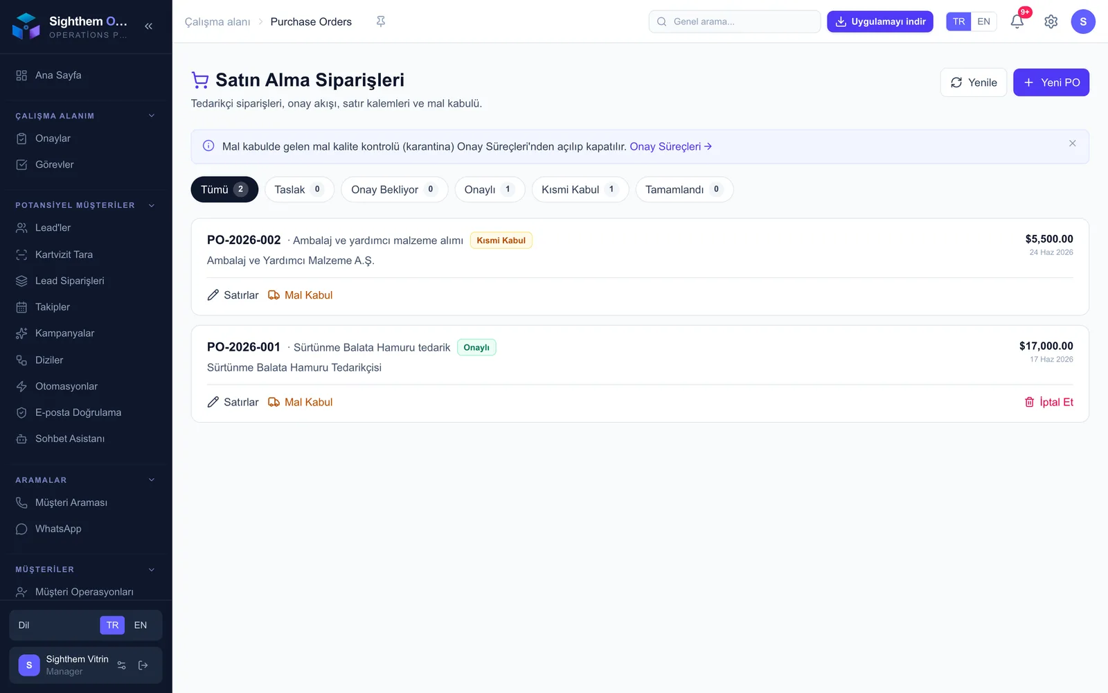Open Kartvizit Tara scanner icon
The height and width of the screenshot is (693, 1108).
(x=21, y=255)
